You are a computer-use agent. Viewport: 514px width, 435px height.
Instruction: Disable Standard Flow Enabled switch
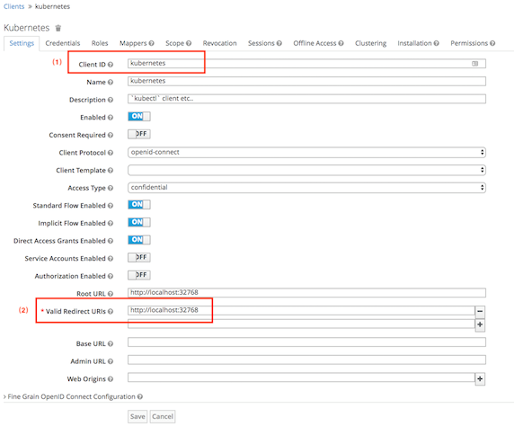pyautogui.click(x=139, y=205)
